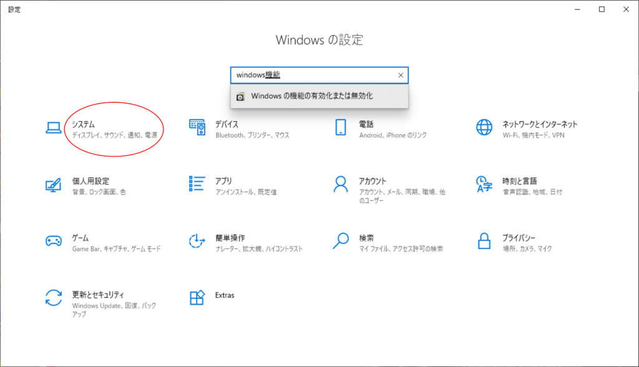
Task: Click the Search (検索) magnifier icon
Action: pyautogui.click(x=341, y=241)
